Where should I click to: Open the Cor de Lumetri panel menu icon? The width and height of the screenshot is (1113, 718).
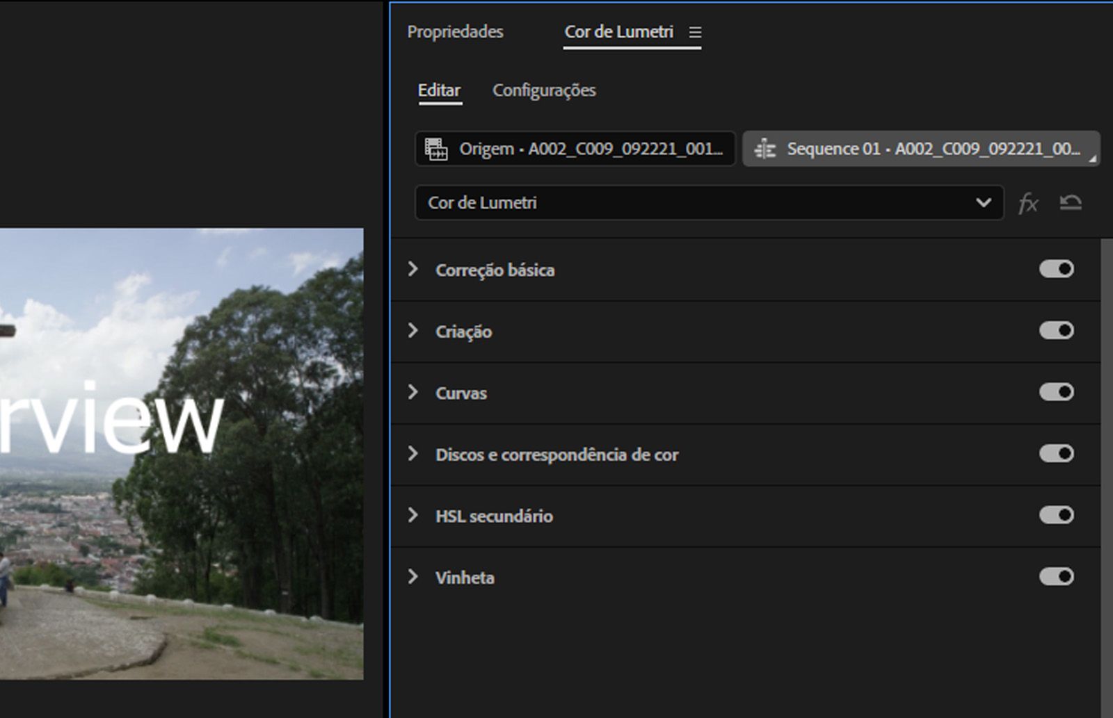pos(695,32)
